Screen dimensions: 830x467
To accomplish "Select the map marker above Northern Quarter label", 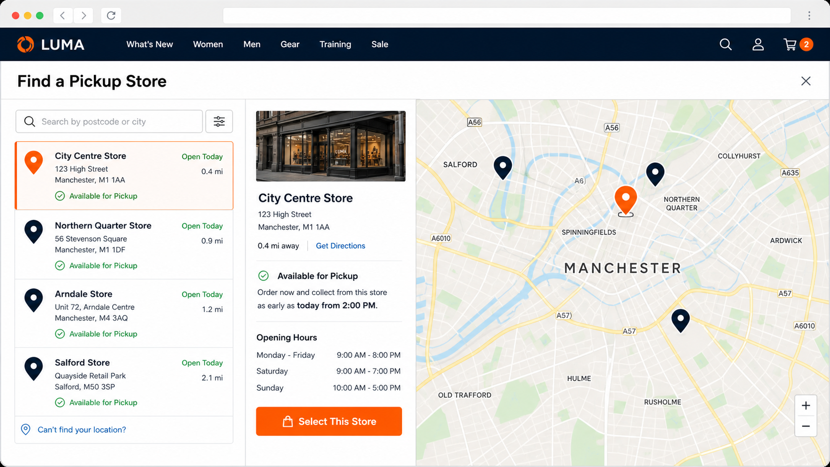I will coord(655,174).
